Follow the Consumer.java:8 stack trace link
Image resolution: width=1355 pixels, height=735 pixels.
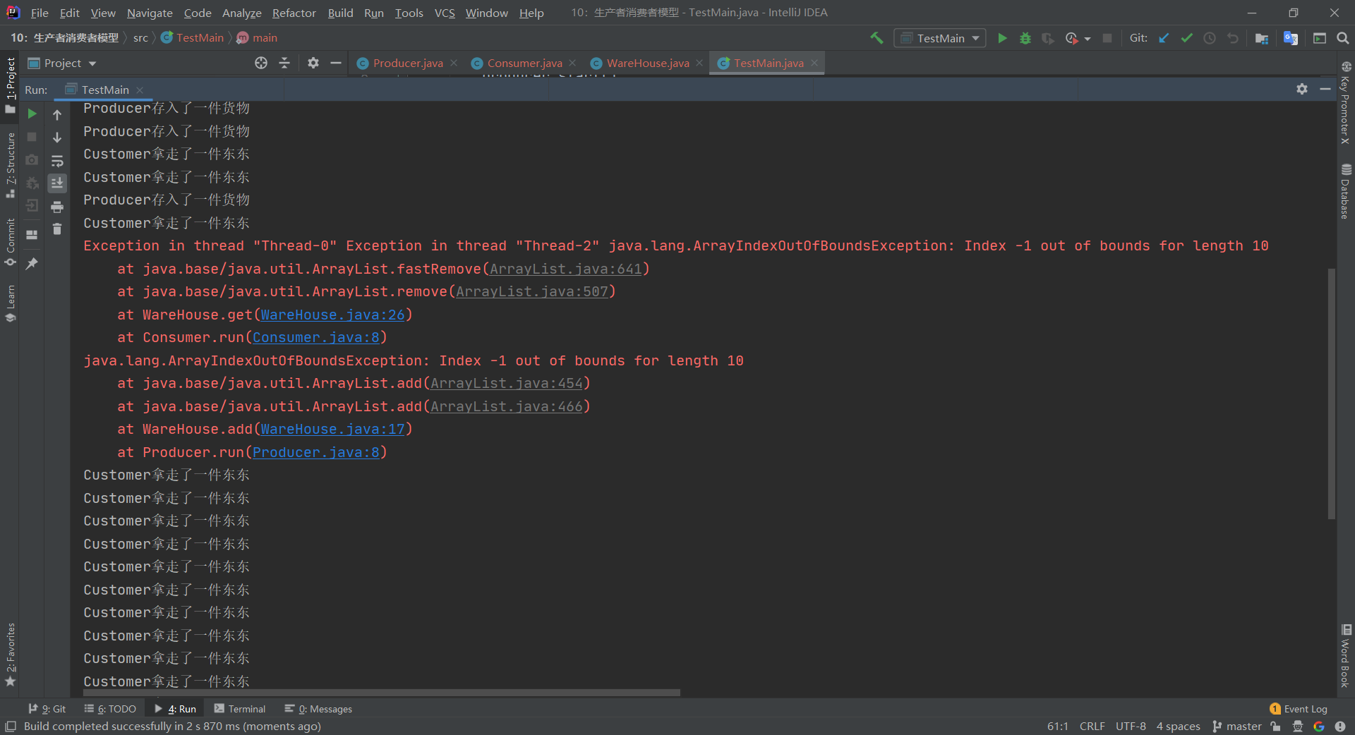(x=315, y=337)
